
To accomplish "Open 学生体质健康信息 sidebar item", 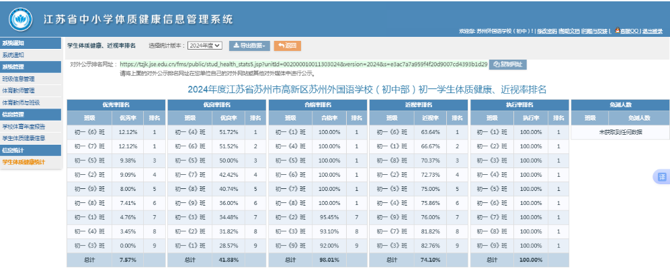I will [x=24, y=138].
